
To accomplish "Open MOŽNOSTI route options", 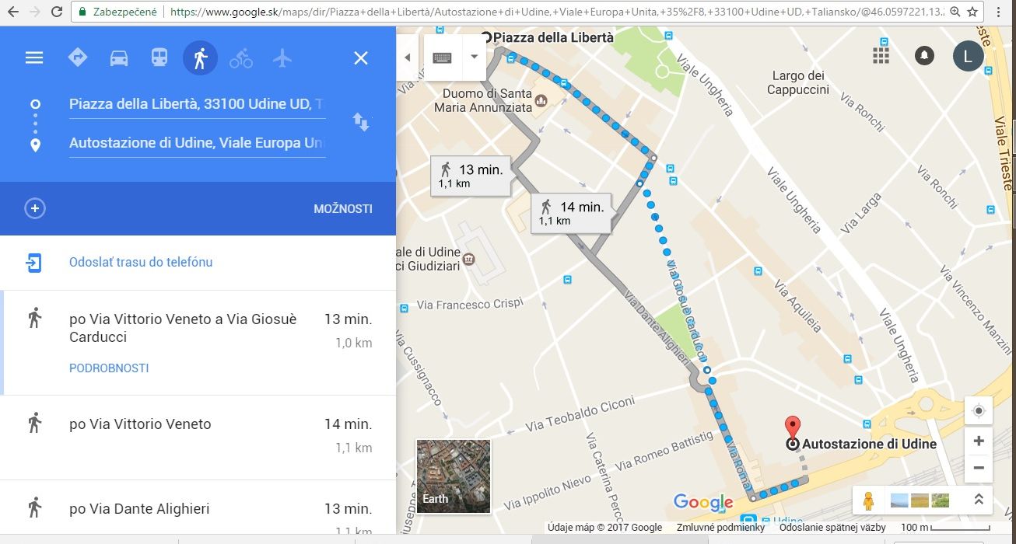I will click(343, 209).
